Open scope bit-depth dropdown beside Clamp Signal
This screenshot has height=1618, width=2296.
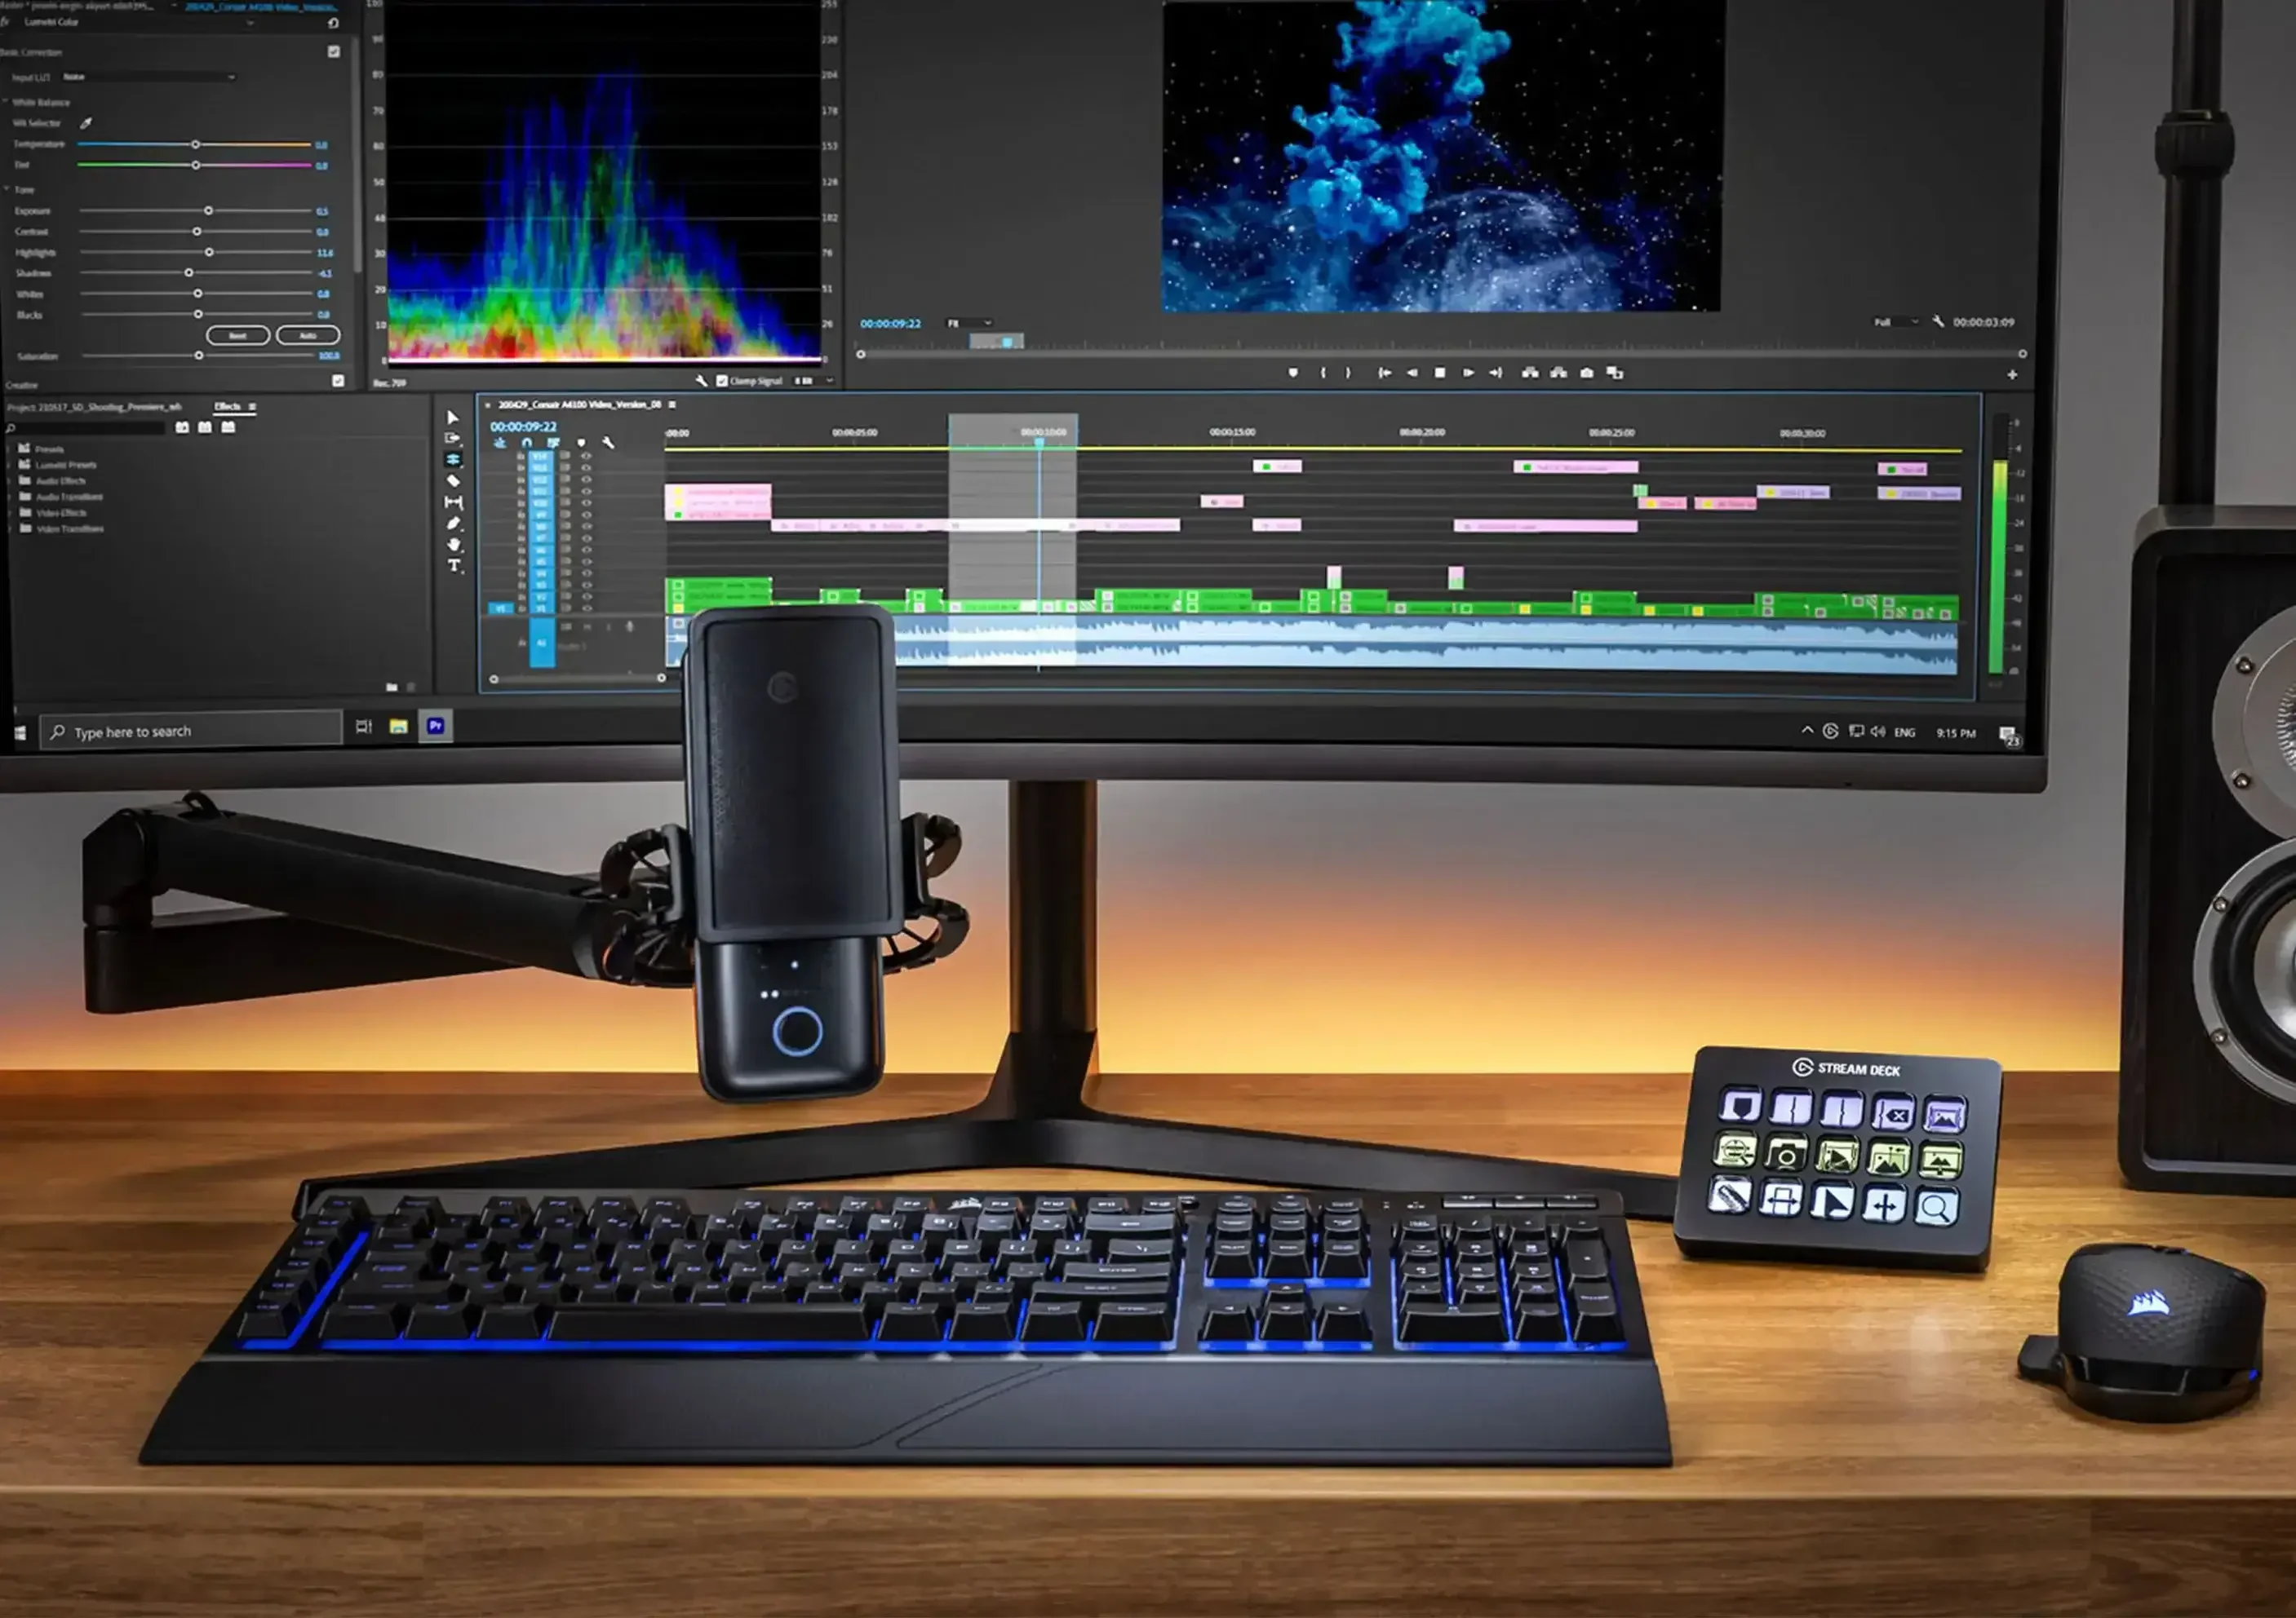(x=815, y=381)
